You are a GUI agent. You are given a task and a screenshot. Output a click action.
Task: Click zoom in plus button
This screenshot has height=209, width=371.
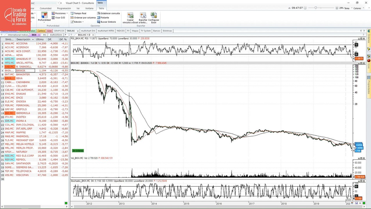[337, 8]
